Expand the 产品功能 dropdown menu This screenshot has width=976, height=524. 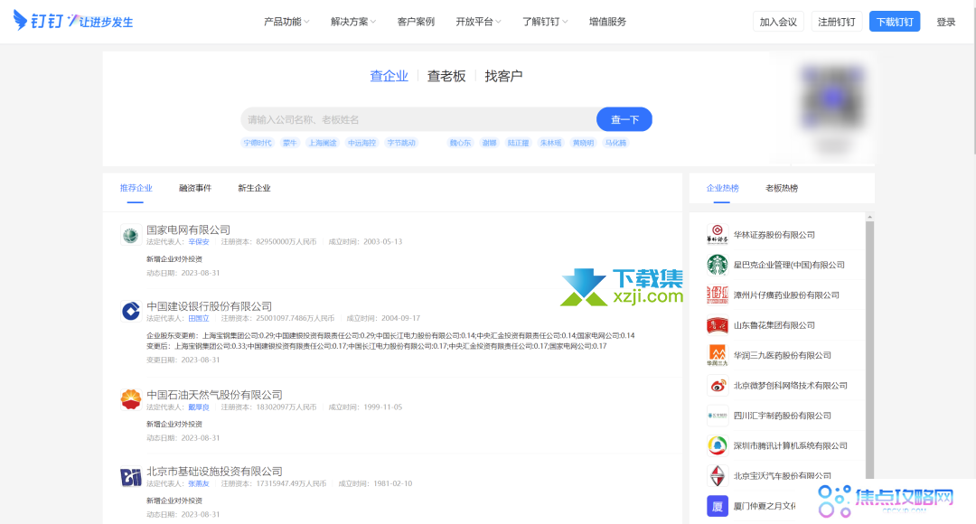[286, 22]
